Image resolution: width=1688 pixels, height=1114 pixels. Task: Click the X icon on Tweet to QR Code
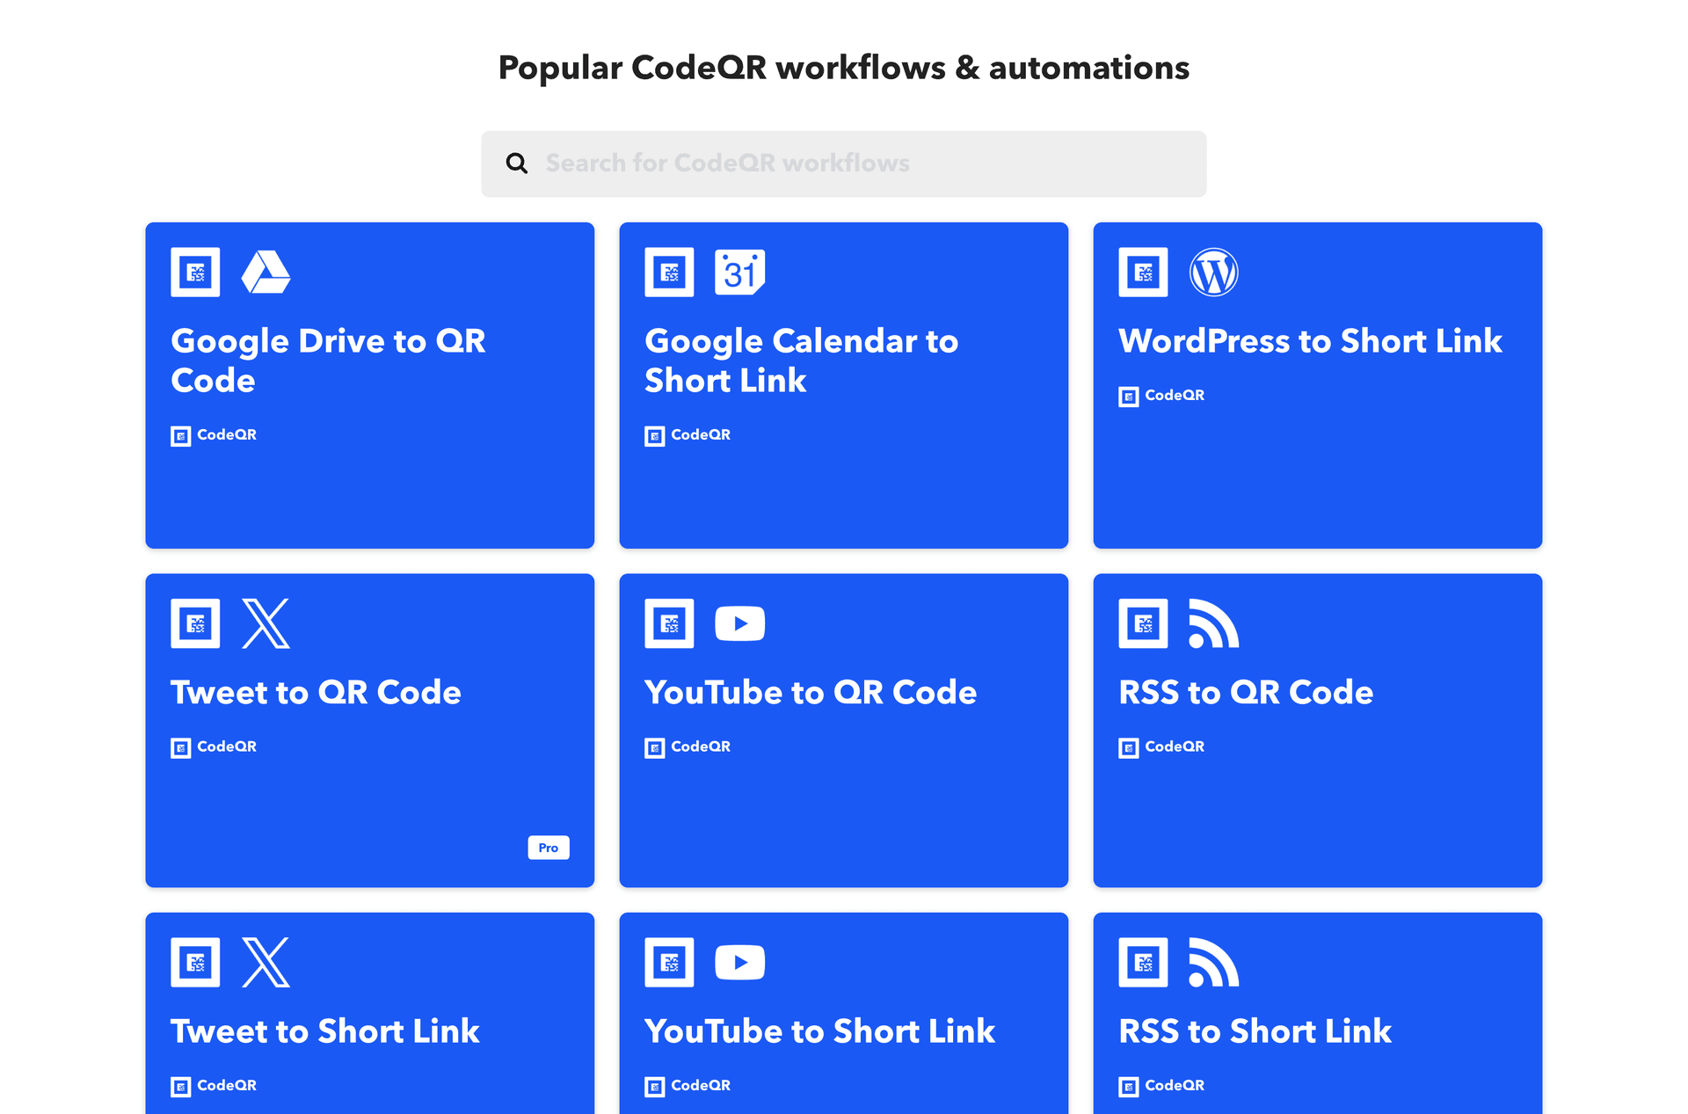pos(266,623)
